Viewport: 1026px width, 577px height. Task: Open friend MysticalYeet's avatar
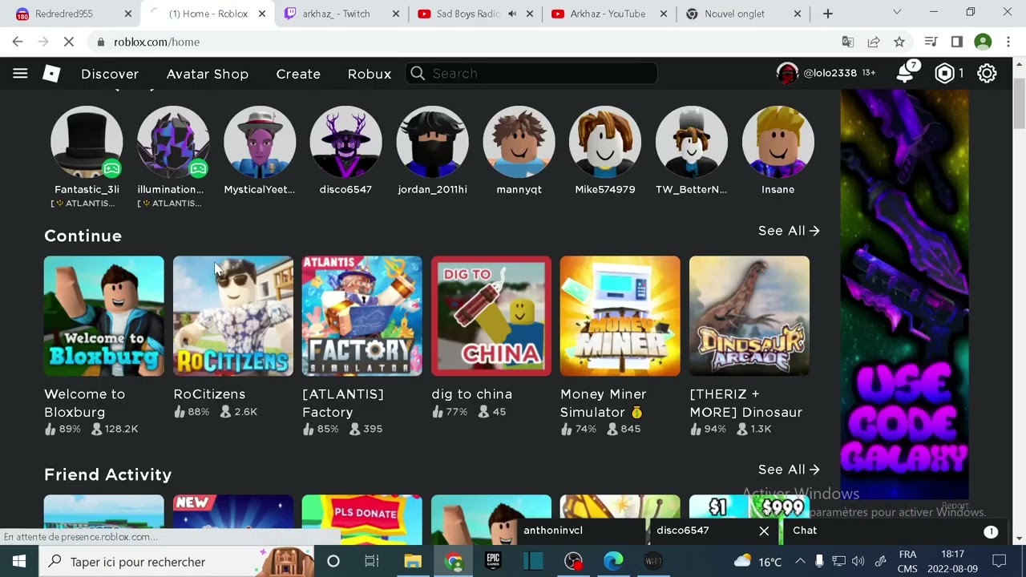click(260, 142)
